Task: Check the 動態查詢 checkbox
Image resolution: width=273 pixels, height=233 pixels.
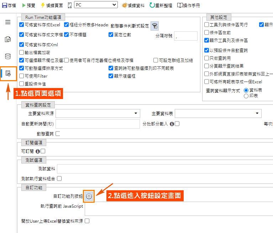Action: [58, 134]
